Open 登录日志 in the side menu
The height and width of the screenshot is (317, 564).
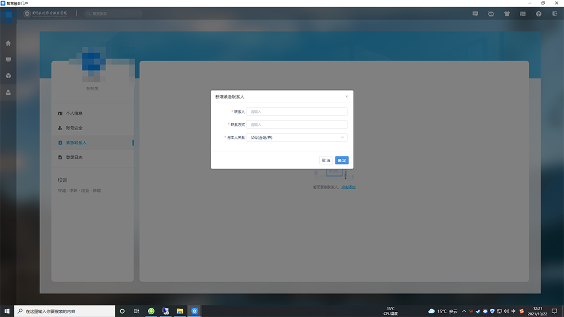pyautogui.click(x=74, y=158)
